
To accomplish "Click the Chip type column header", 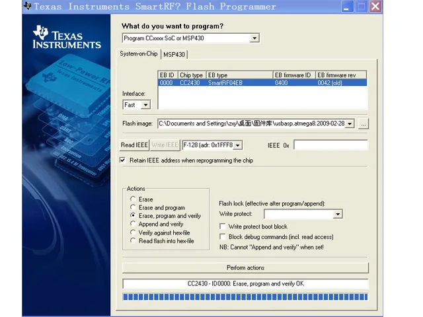I will (192, 75).
